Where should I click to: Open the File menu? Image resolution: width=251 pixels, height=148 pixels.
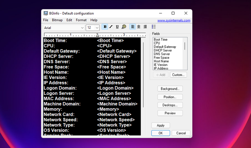46,20
